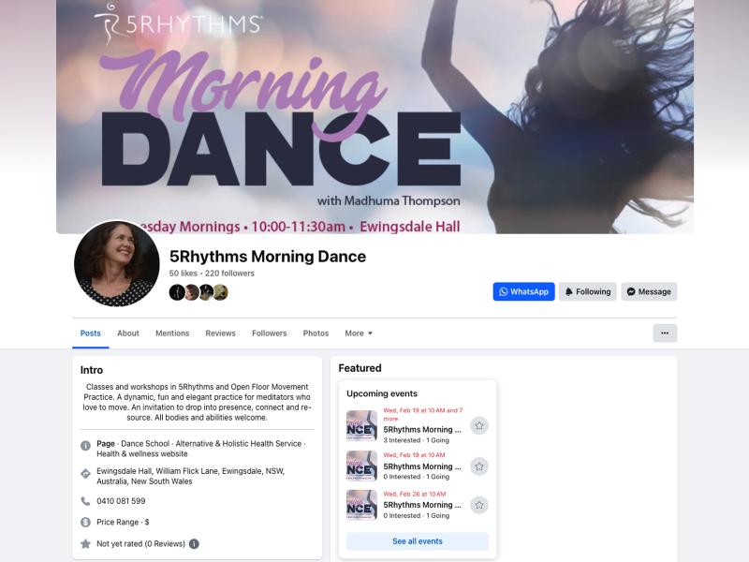
Task: Open the Morning Dance cover photo
Action: tap(375, 116)
